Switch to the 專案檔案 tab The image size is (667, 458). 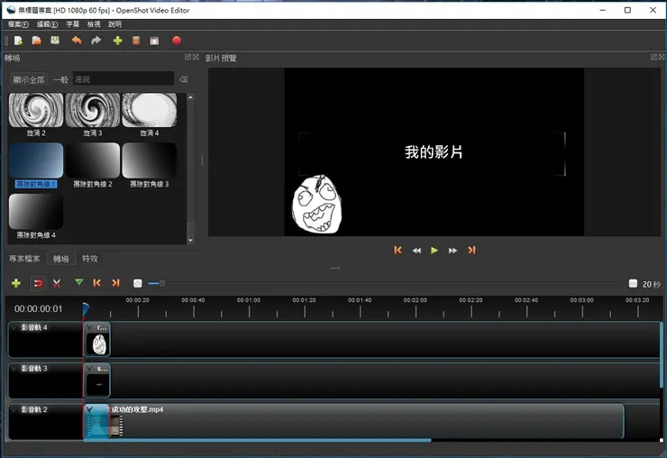(x=24, y=259)
